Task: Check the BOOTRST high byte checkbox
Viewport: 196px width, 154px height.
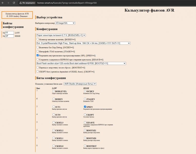Action: [85, 146]
